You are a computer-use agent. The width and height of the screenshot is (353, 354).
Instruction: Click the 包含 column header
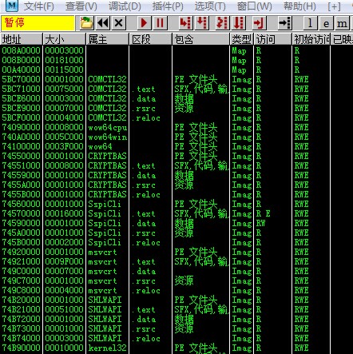pos(200,39)
